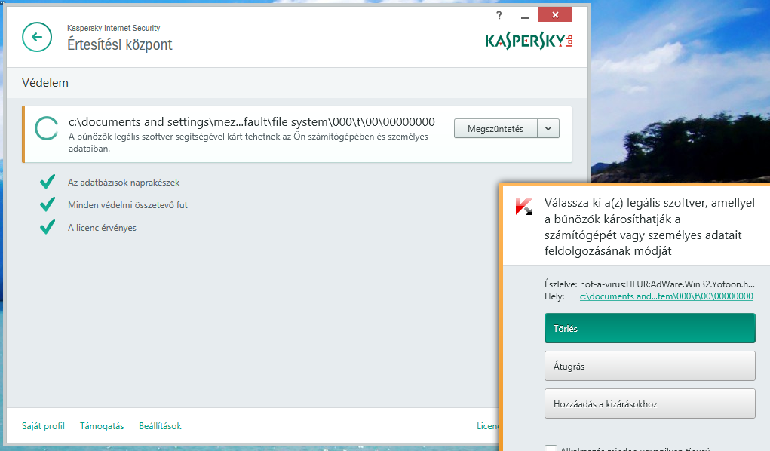Click the checkmark next to Az adatbázisok naprakészek

pos(48,182)
